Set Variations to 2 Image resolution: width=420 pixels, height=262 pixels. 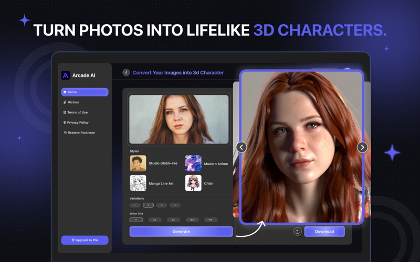click(148, 205)
